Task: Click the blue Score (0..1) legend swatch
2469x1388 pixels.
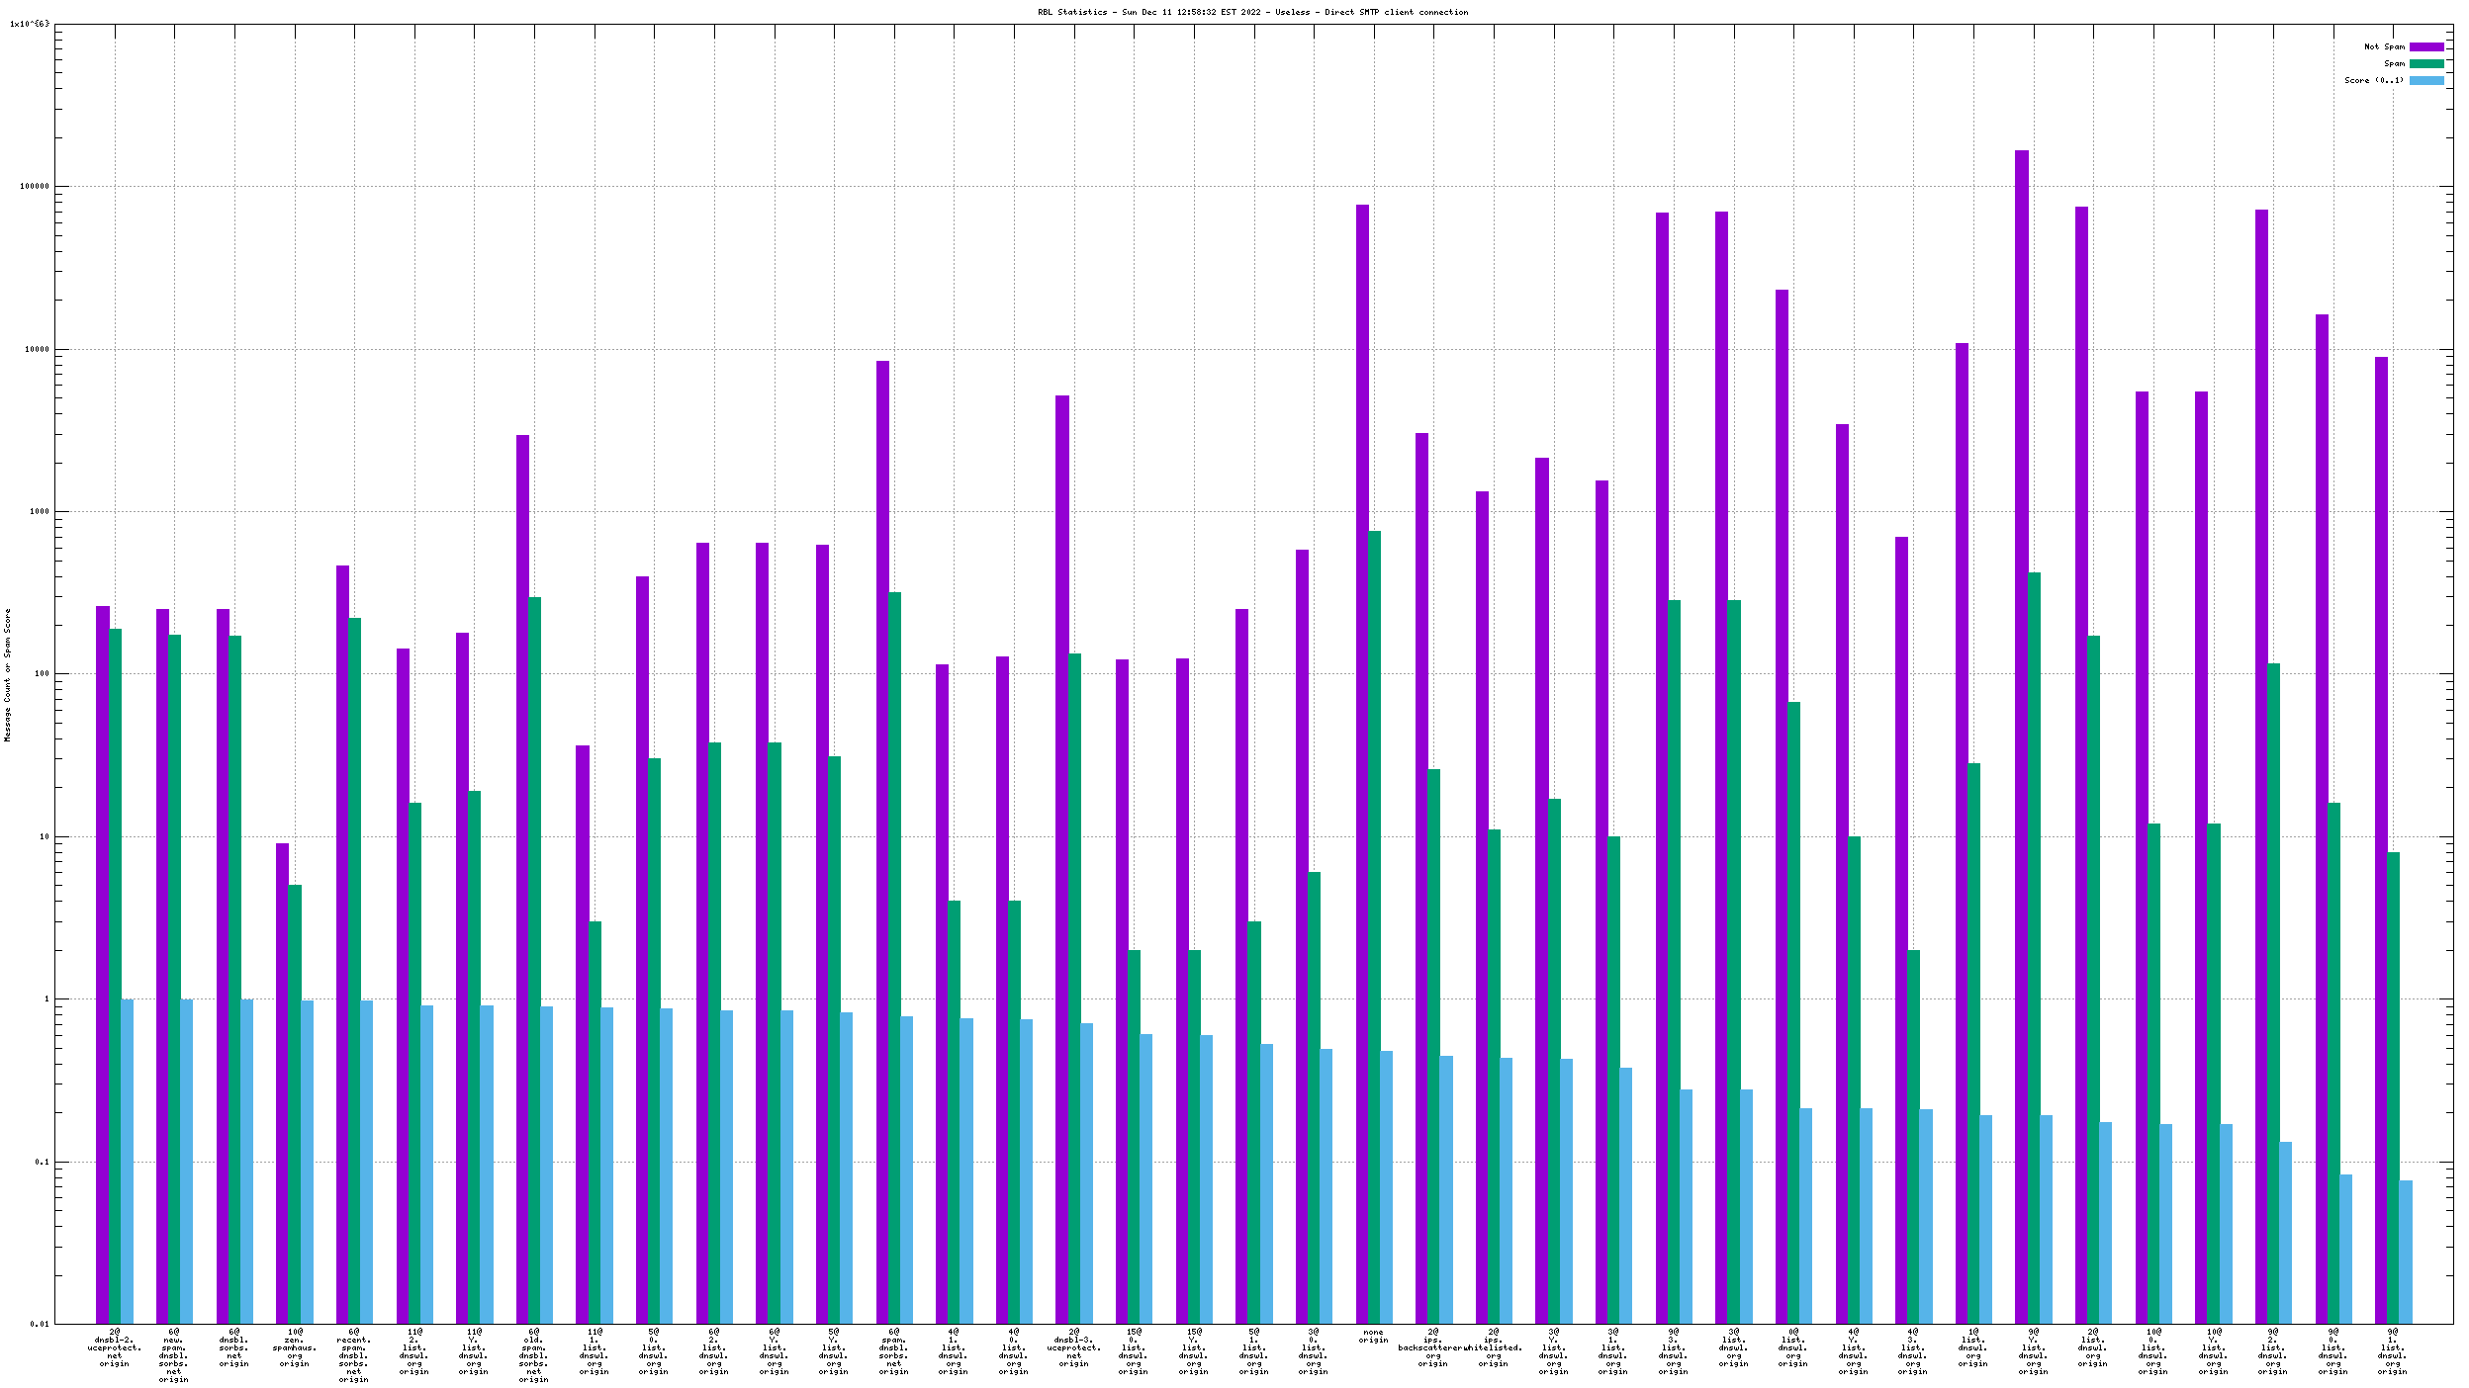Action: (x=2425, y=80)
